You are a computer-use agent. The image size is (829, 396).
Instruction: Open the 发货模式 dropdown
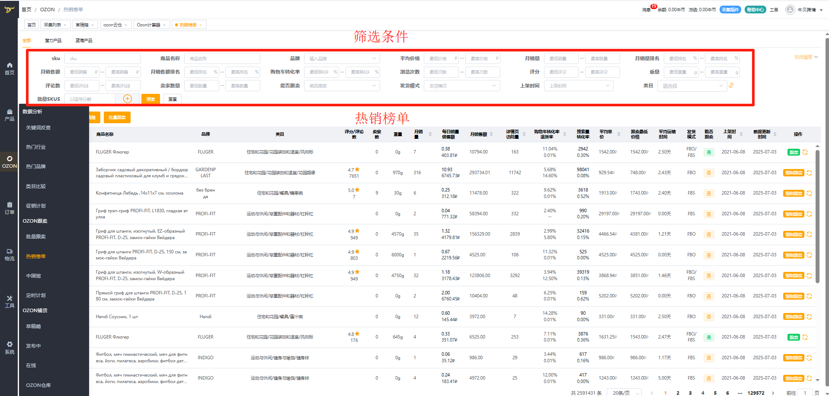[x=462, y=86]
